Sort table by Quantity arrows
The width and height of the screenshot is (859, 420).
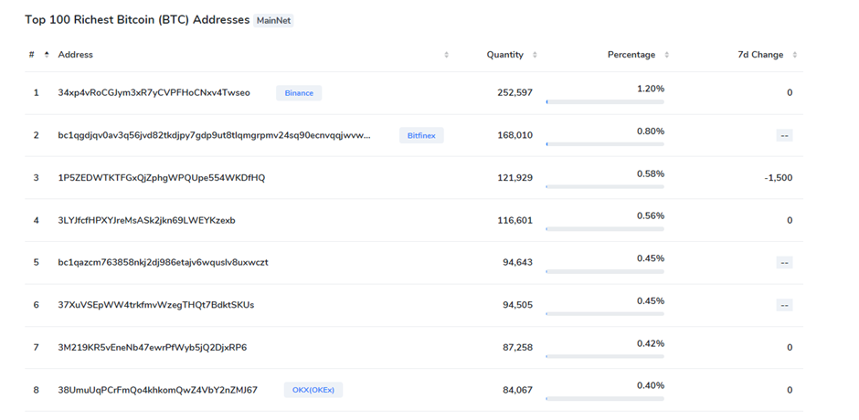(535, 55)
